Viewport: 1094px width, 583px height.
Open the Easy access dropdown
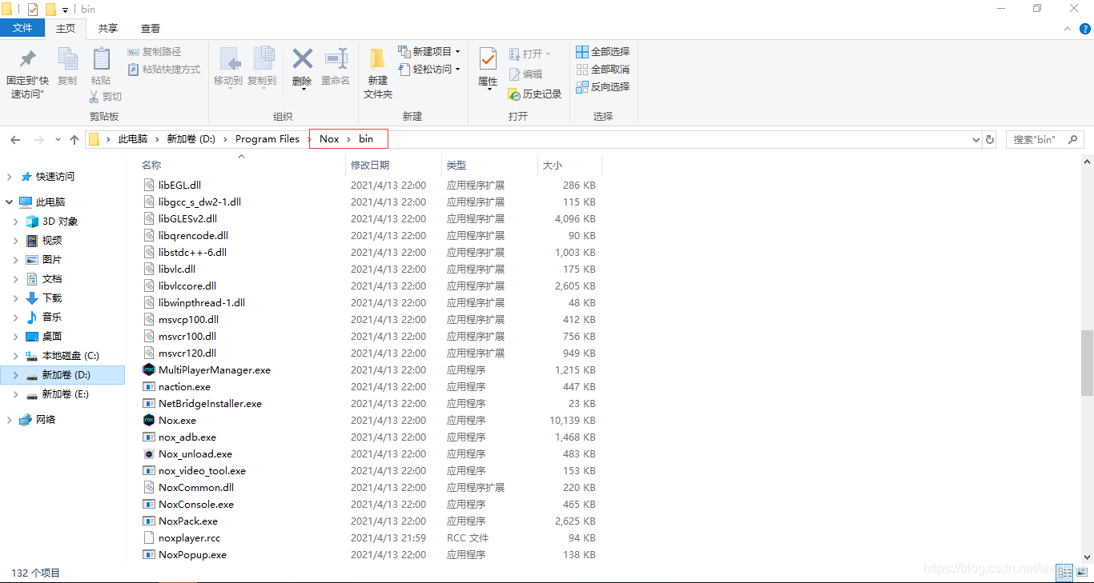(429, 70)
